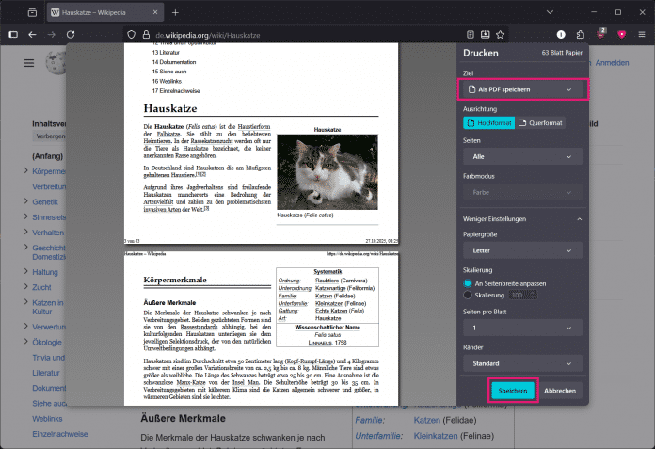This screenshot has height=449, width=655.
Task: Expand the Genetik section in sidebar
Action: [x=26, y=200]
